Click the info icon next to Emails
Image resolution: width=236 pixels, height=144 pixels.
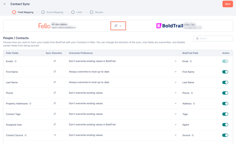point(15,61)
